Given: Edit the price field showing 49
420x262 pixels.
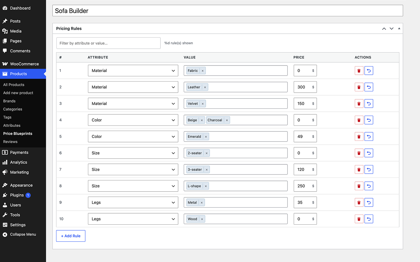Looking at the screenshot, I should 305,137.
